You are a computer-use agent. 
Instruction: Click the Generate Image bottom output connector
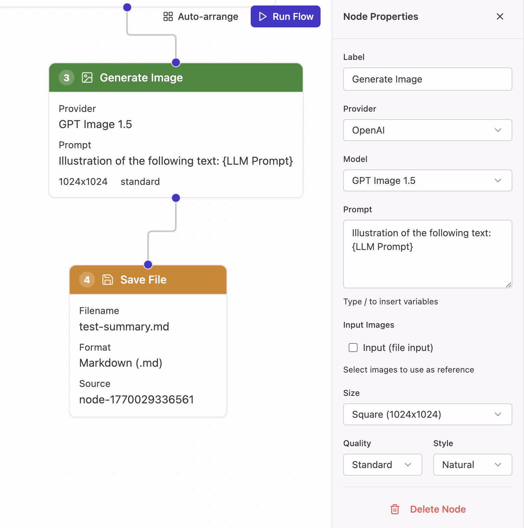pyautogui.click(x=176, y=198)
